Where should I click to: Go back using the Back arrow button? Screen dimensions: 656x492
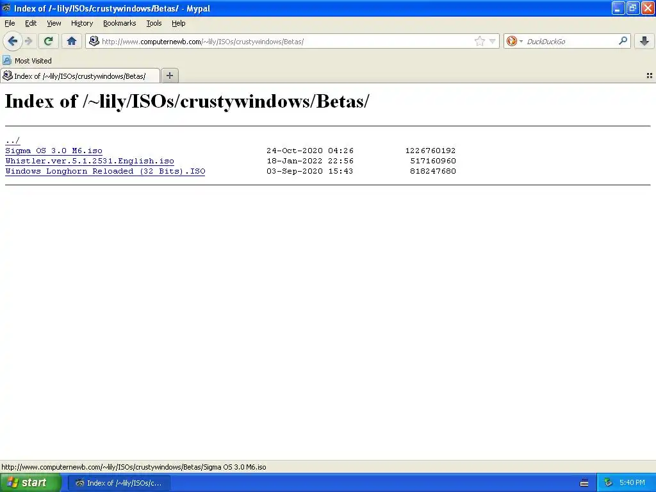coord(13,41)
